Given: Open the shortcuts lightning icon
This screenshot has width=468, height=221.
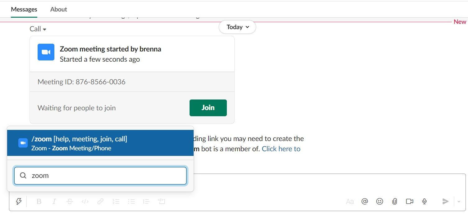Looking at the screenshot, I should [19, 201].
